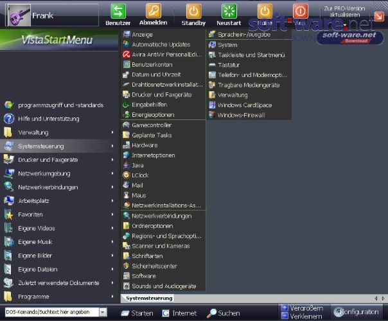Open Benutzerkonten control panel item
Screen dimensions: 388x321
pos(163,65)
